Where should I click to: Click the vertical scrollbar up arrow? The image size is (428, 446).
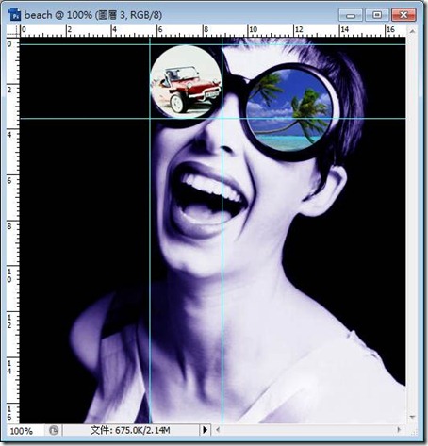412,31
